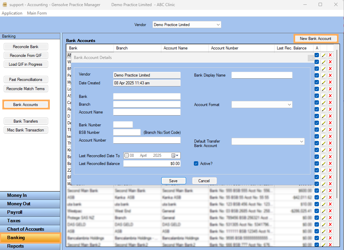Expand the Account Format dropdown
This screenshot has width=344, height=250.
pyautogui.click(x=262, y=105)
